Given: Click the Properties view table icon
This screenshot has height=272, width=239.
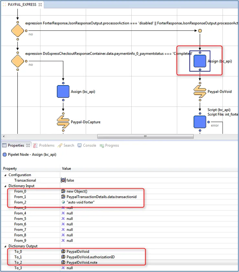Looking at the screenshot, I should pos(4,145).
